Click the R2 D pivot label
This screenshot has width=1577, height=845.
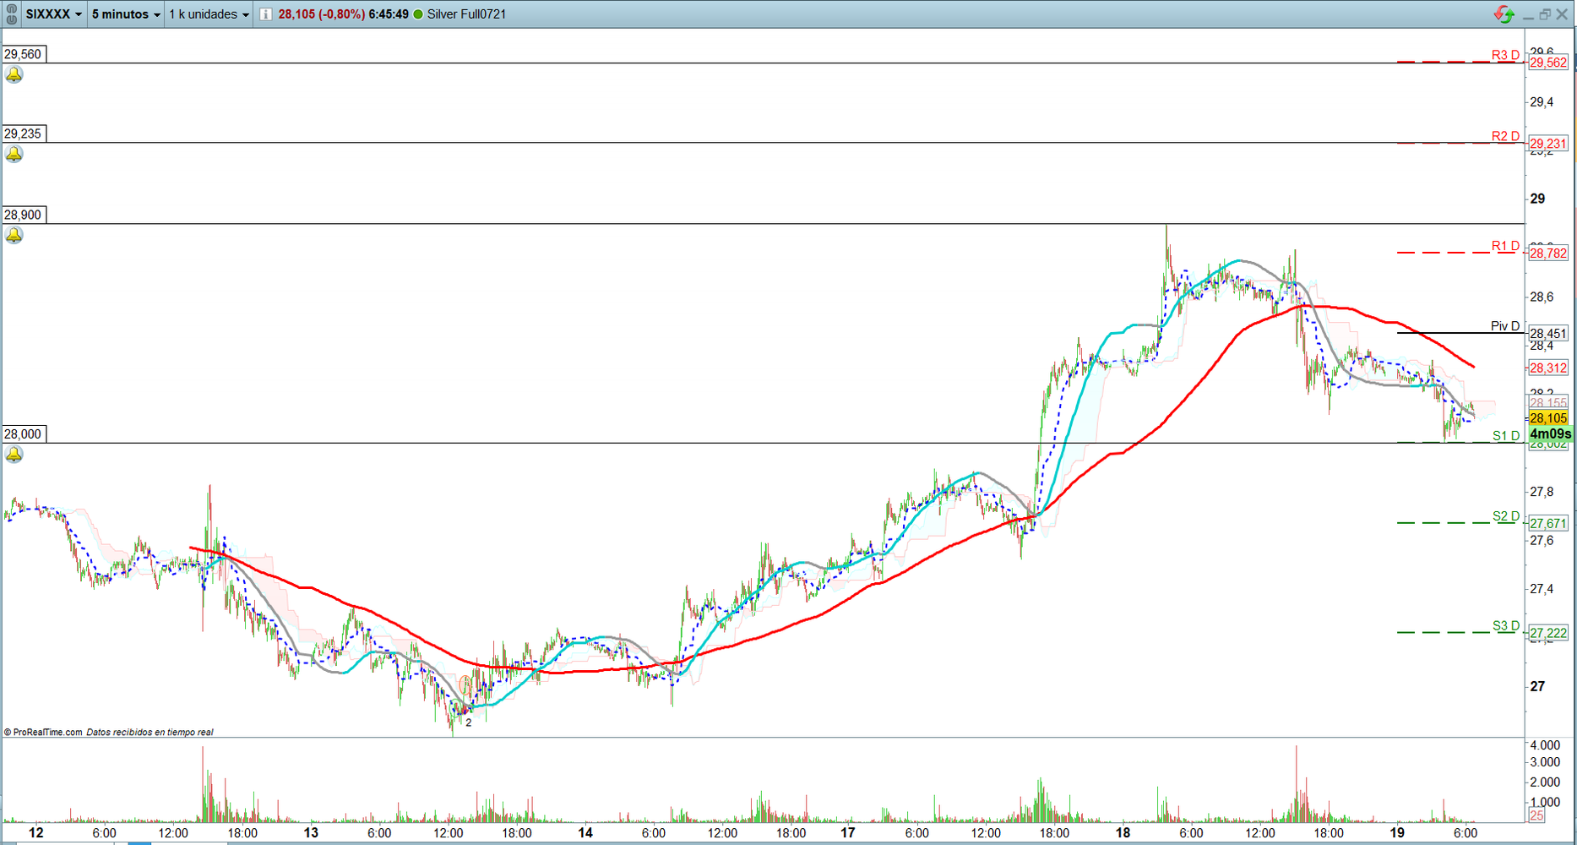pyautogui.click(x=1505, y=136)
